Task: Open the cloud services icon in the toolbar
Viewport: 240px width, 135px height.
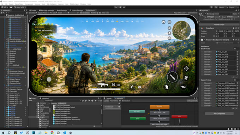Action: pos(11,7)
